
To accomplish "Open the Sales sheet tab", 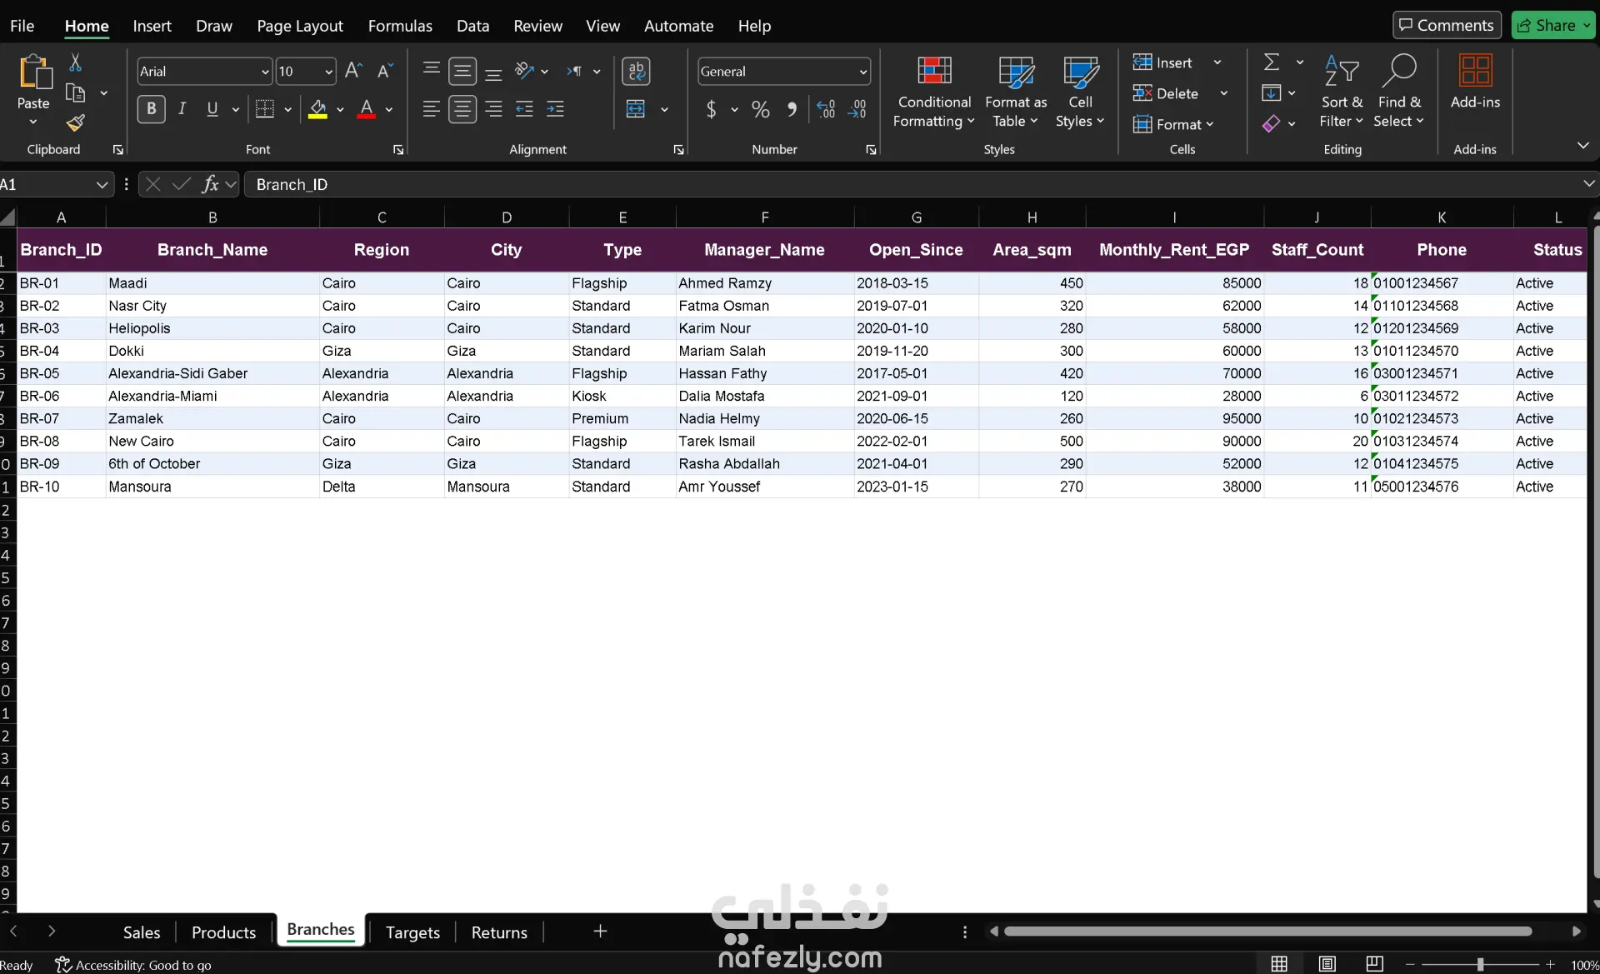I will (x=142, y=932).
